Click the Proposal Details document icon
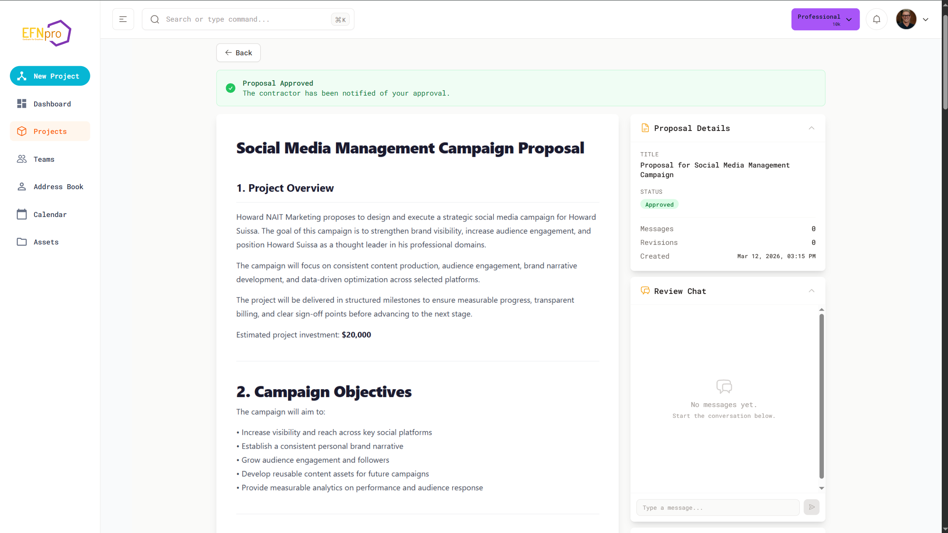Screen dimensions: 948x533 [645, 128]
